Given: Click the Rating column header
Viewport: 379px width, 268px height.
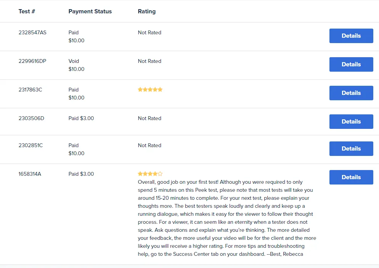Looking at the screenshot, I should (146, 11).
